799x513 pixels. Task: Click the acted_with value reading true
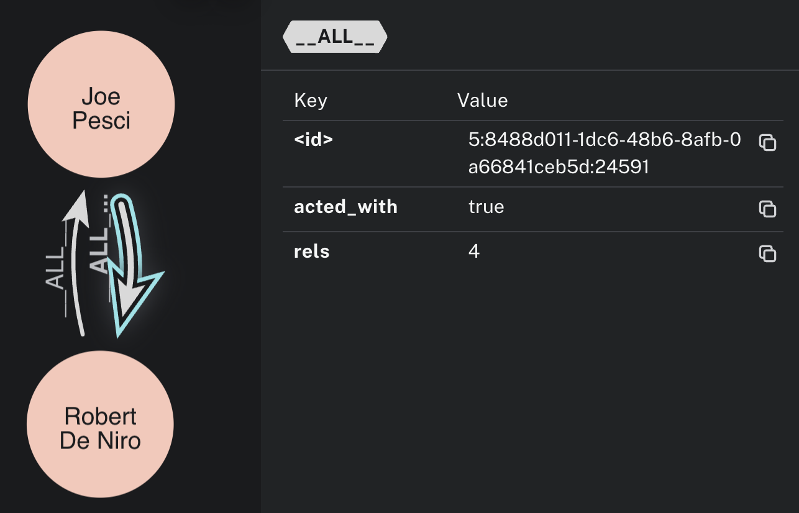click(x=486, y=206)
